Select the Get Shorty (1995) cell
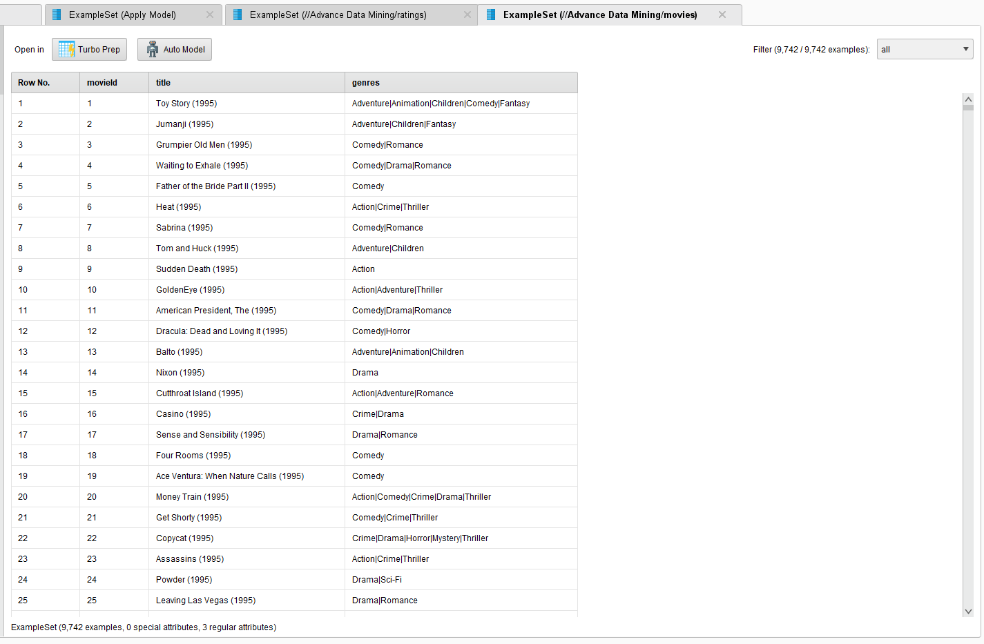The image size is (984, 644). pyautogui.click(x=247, y=518)
